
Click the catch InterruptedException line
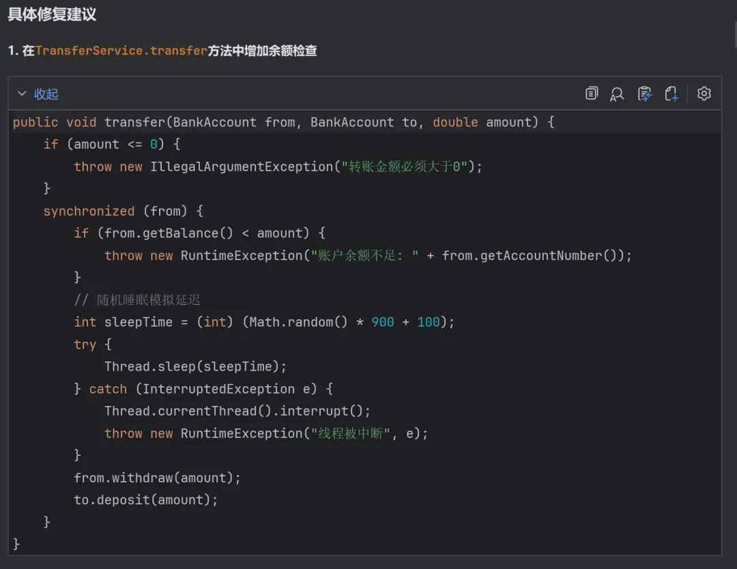coord(203,389)
